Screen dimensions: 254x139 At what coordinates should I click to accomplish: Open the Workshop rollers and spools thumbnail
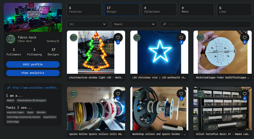[159, 108]
